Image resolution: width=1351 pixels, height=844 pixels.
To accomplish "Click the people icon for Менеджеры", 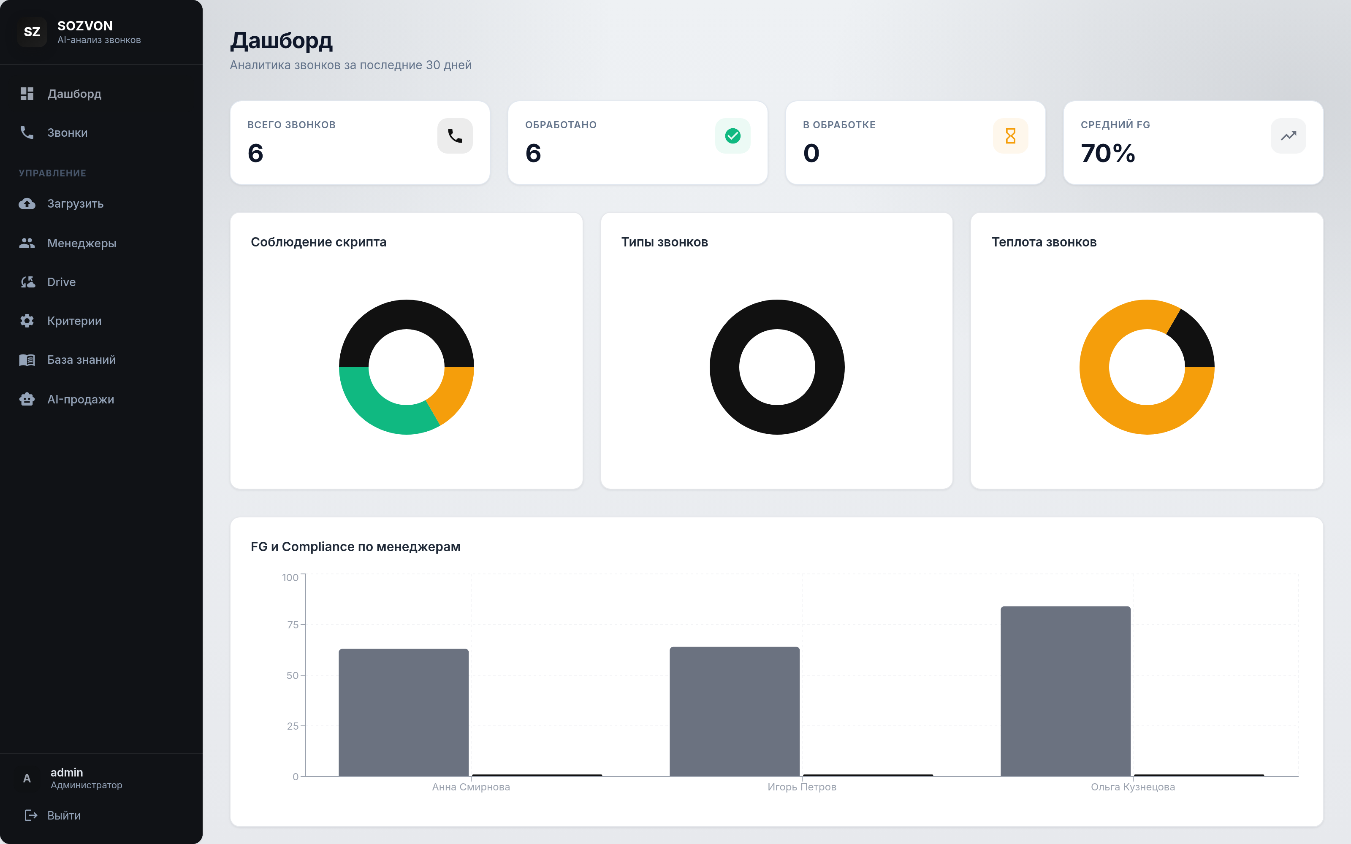I will click(27, 243).
